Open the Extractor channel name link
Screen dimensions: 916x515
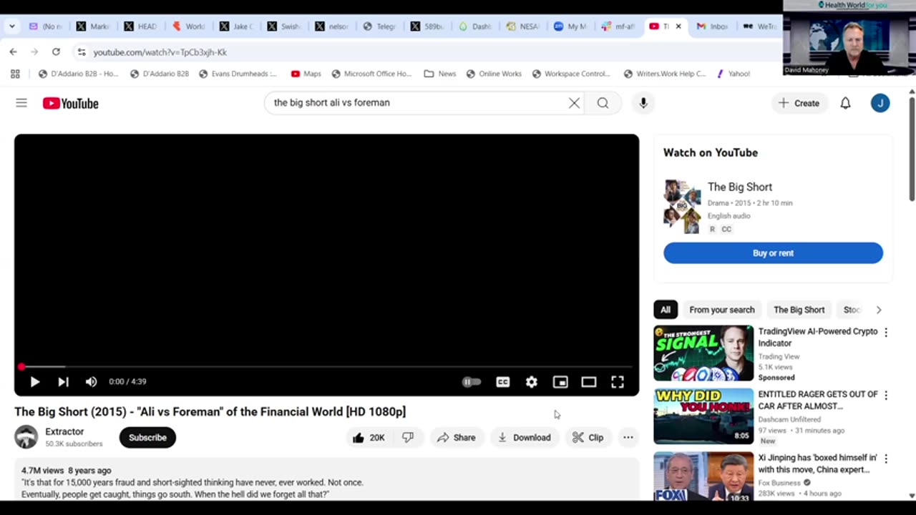click(x=64, y=431)
